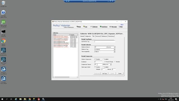Open the notification center icon
The width and height of the screenshot is (179, 101).
click(176, 99)
